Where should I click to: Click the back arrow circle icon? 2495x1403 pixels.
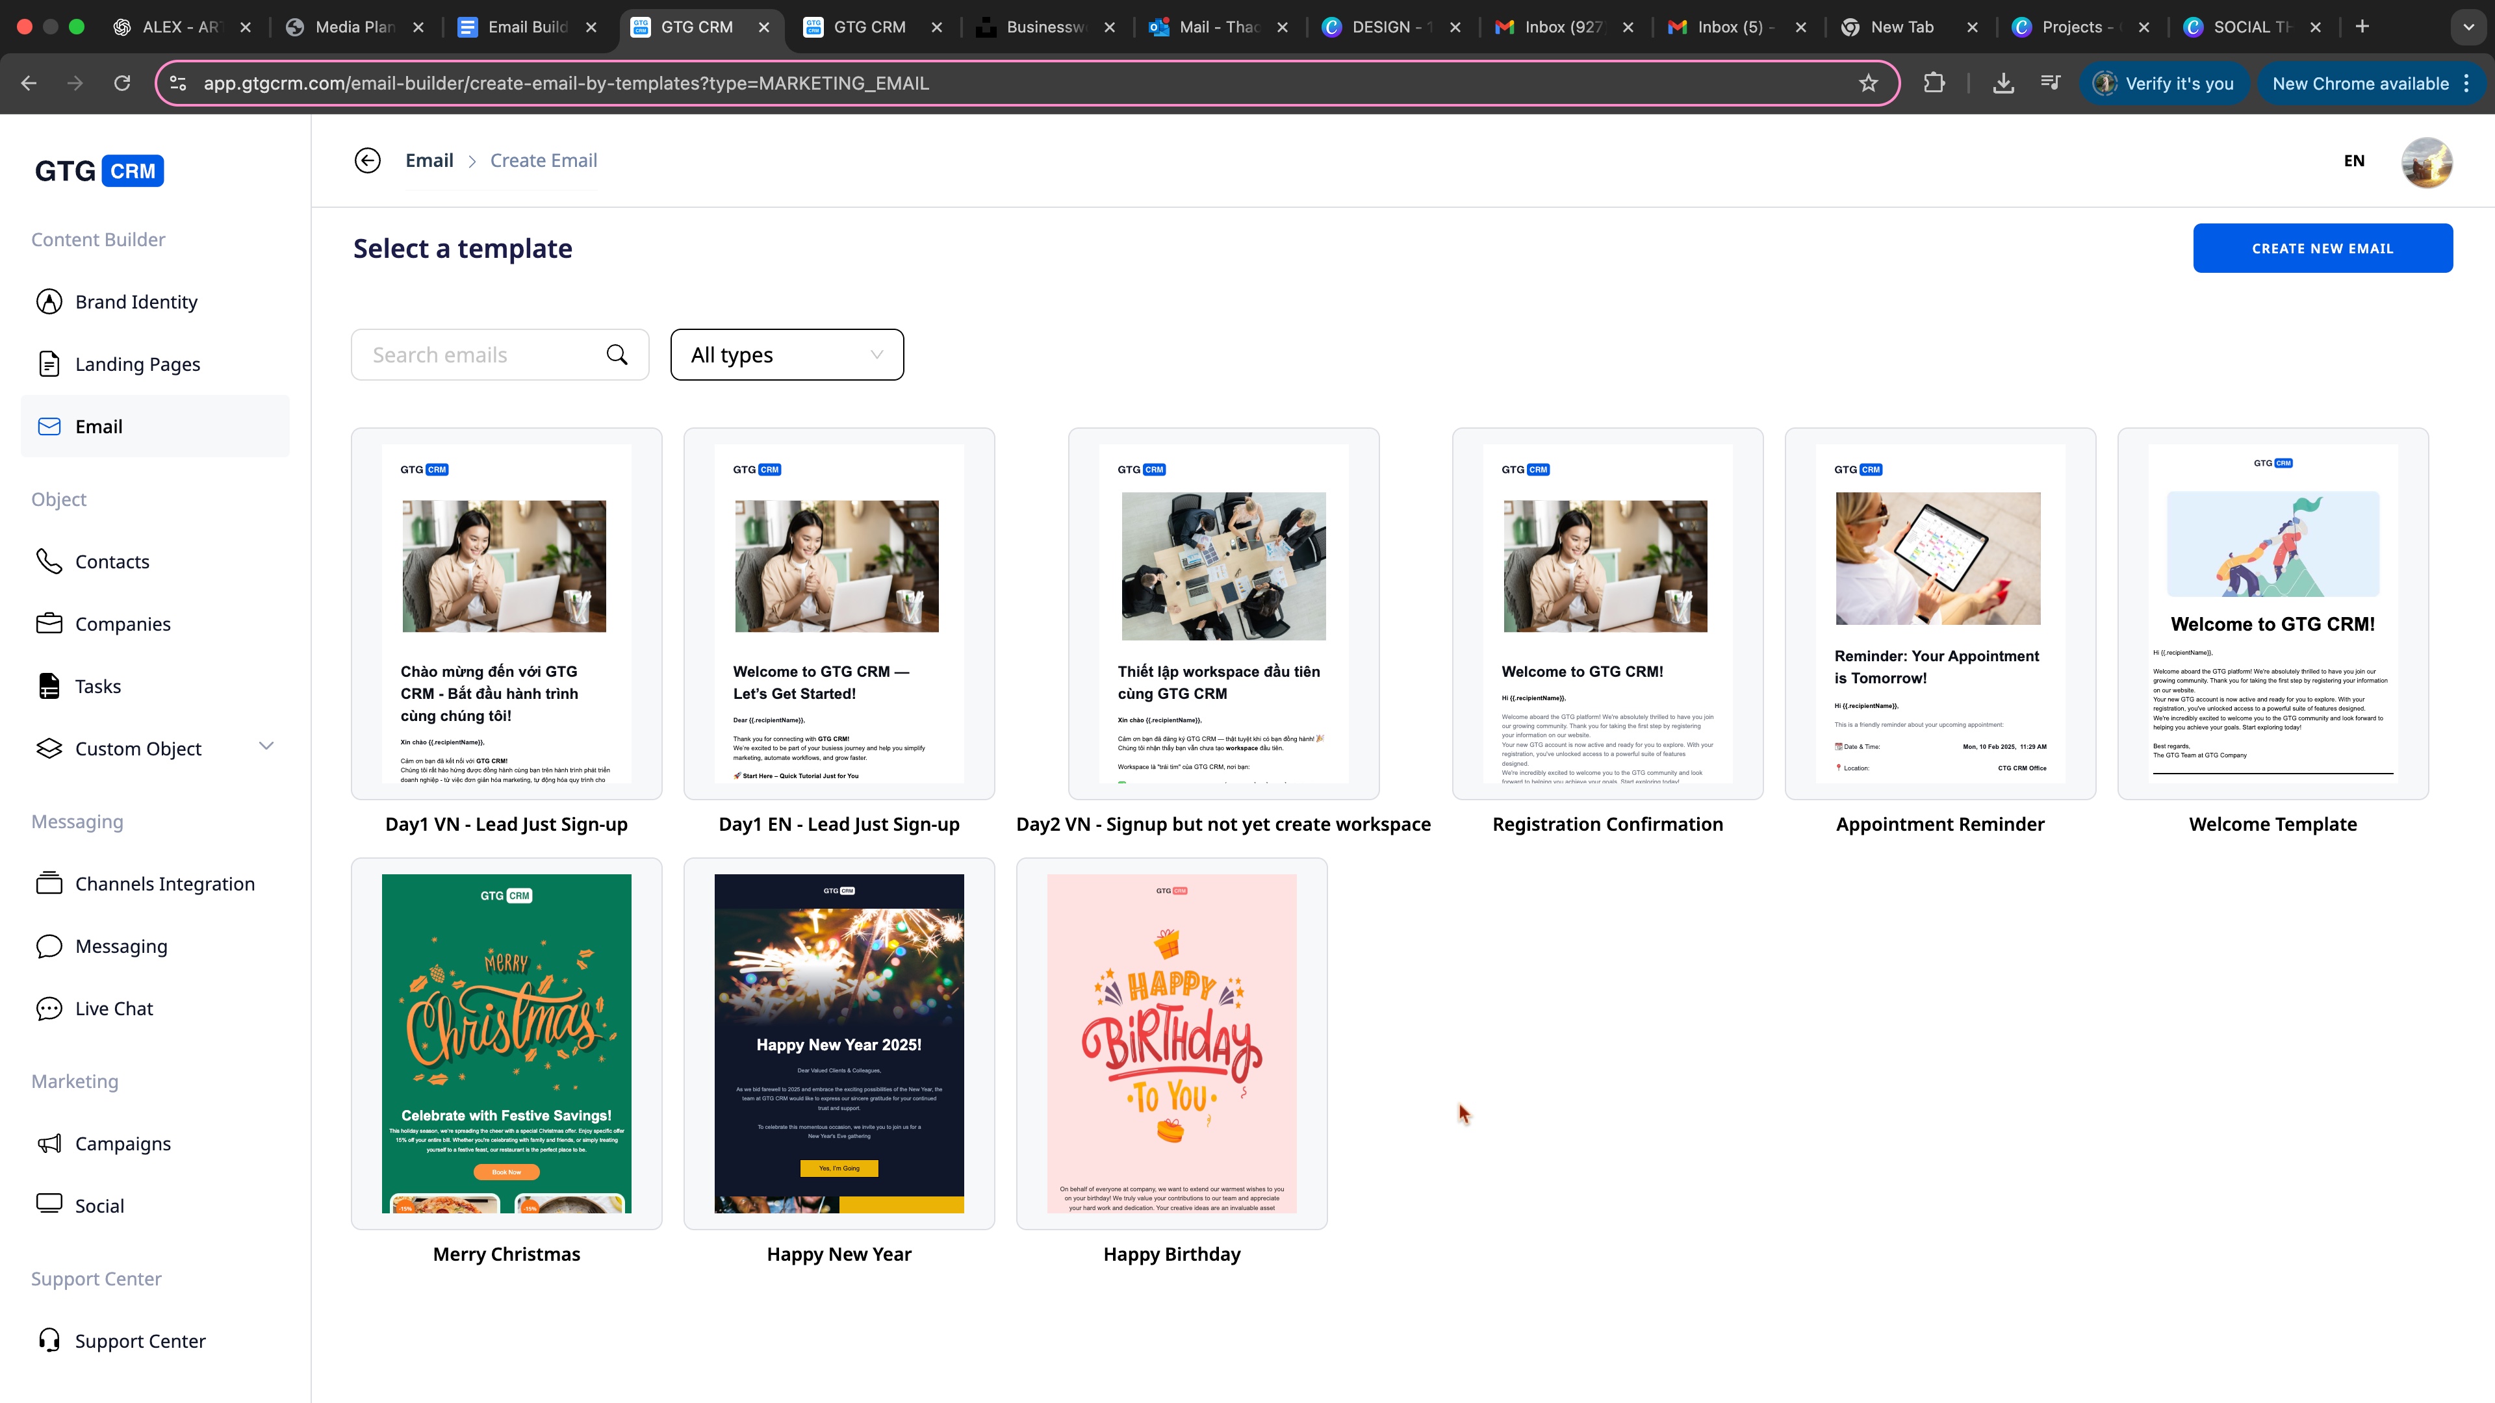[x=367, y=160]
